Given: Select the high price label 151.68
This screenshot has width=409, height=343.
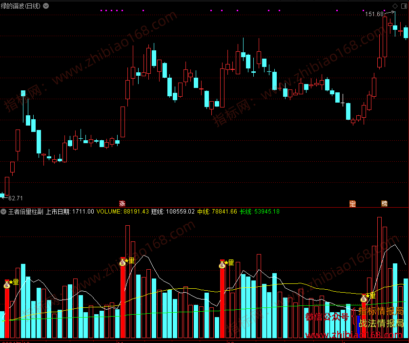Looking at the screenshot, I should pos(374,14).
